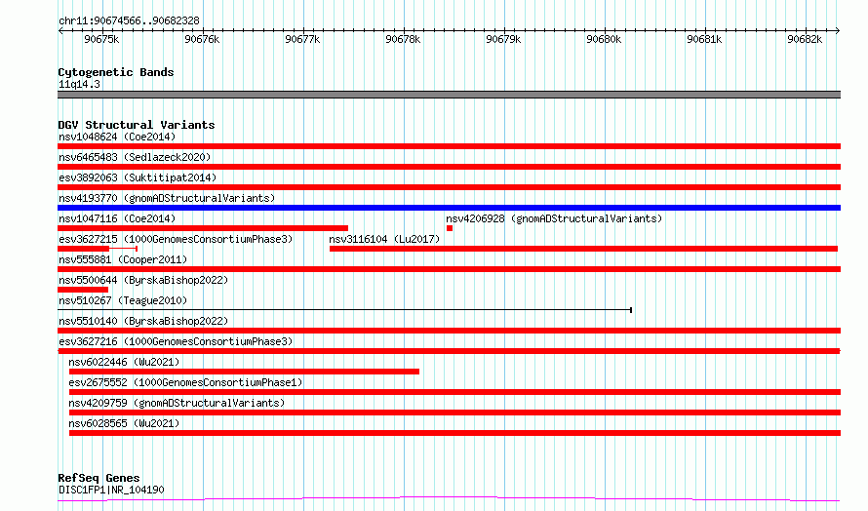Click the 90682k ruler tick label

(805, 39)
